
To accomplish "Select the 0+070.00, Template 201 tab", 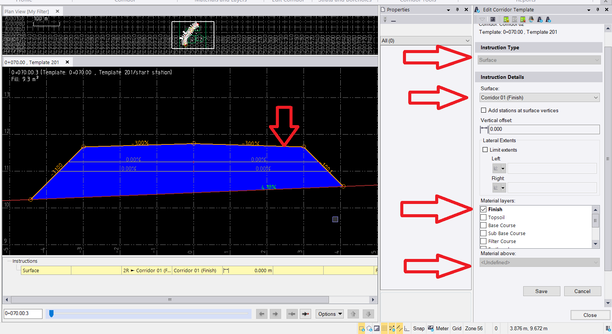I will (32, 62).
